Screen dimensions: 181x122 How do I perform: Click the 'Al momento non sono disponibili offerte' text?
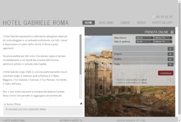coord(26,109)
